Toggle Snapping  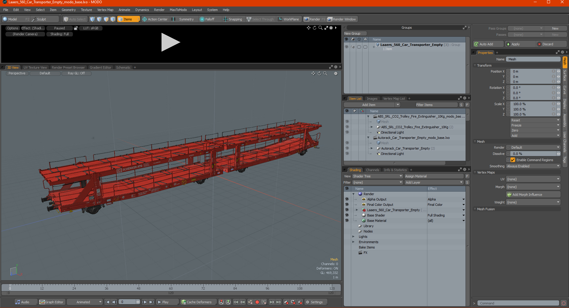(233, 19)
